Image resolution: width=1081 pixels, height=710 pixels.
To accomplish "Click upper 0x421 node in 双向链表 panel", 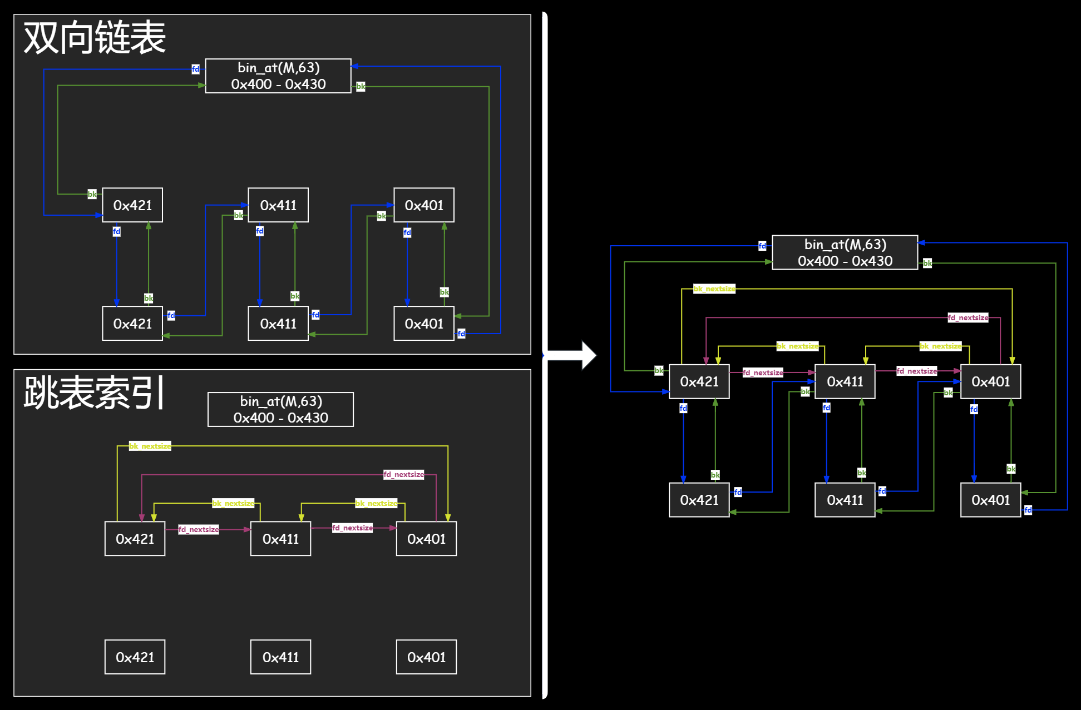I will (132, 205).
